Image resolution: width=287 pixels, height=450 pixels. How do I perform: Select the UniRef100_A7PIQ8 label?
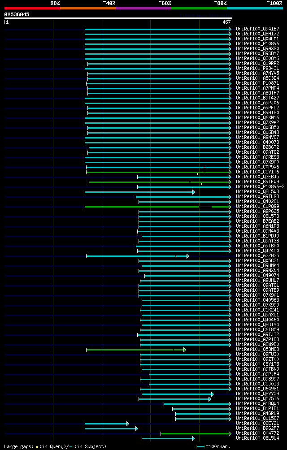257,339
